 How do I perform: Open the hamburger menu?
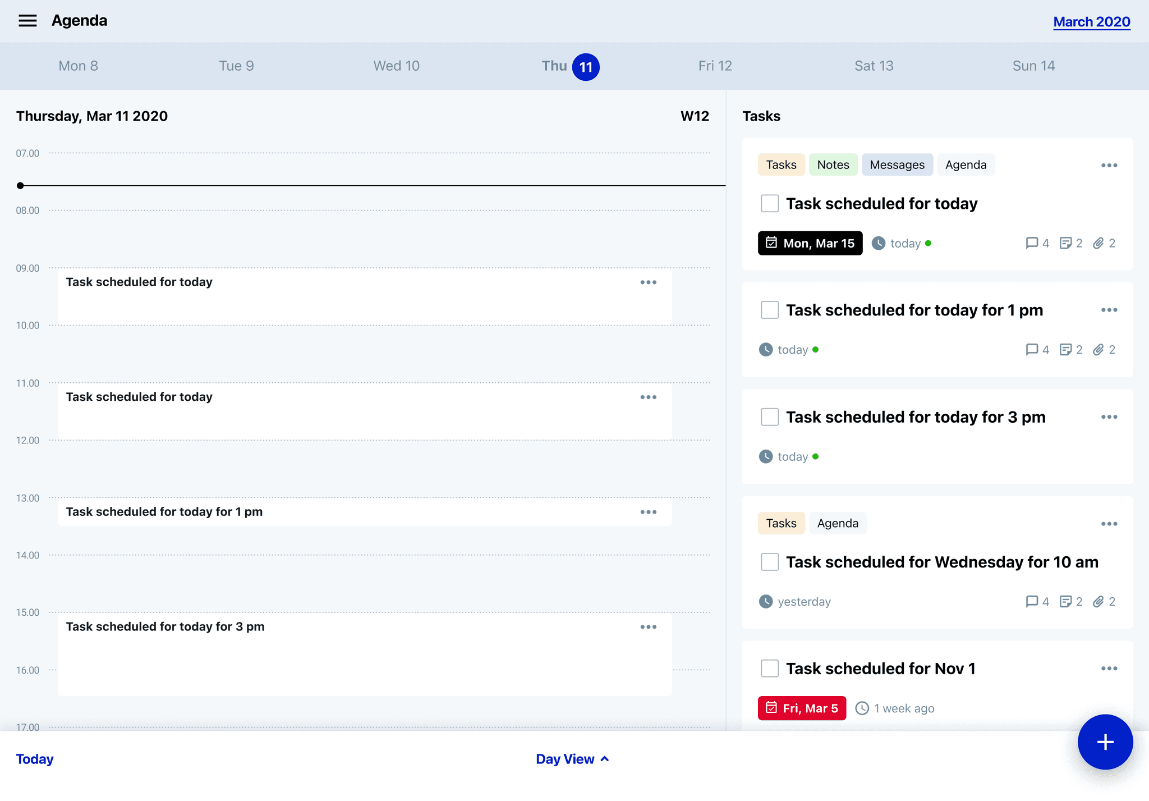point(27,21)
